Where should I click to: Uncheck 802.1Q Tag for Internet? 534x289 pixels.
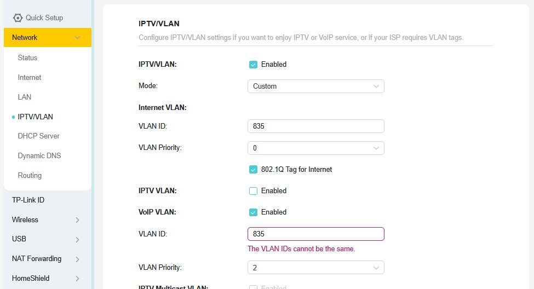(x=253, y=170)
